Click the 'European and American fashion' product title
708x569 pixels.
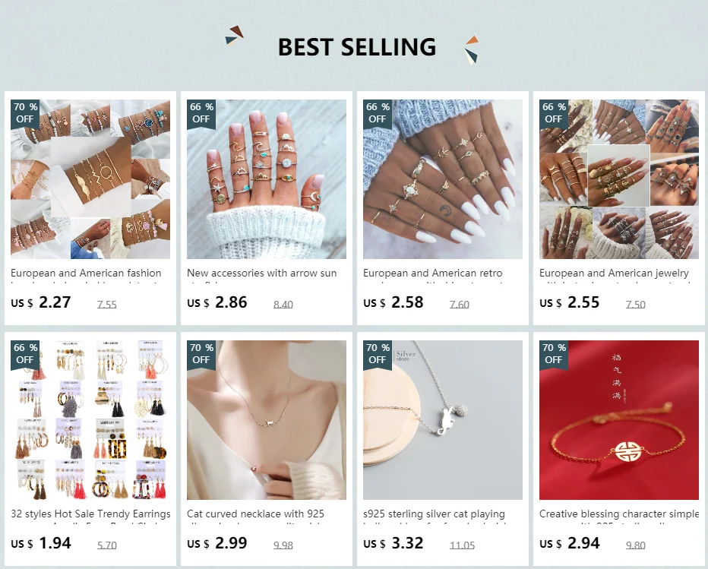click(x=86, y=273)
